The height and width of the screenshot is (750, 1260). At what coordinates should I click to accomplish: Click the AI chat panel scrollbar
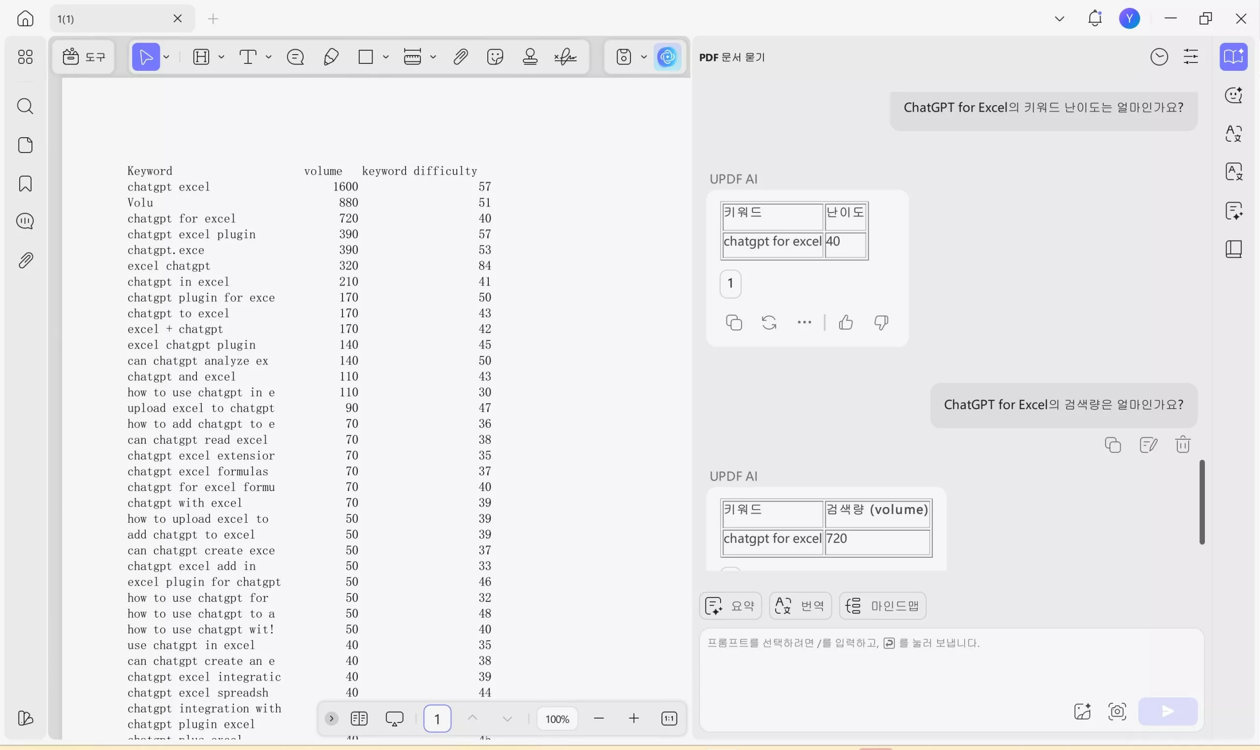pyautogui.click(x=1202, y=502)
